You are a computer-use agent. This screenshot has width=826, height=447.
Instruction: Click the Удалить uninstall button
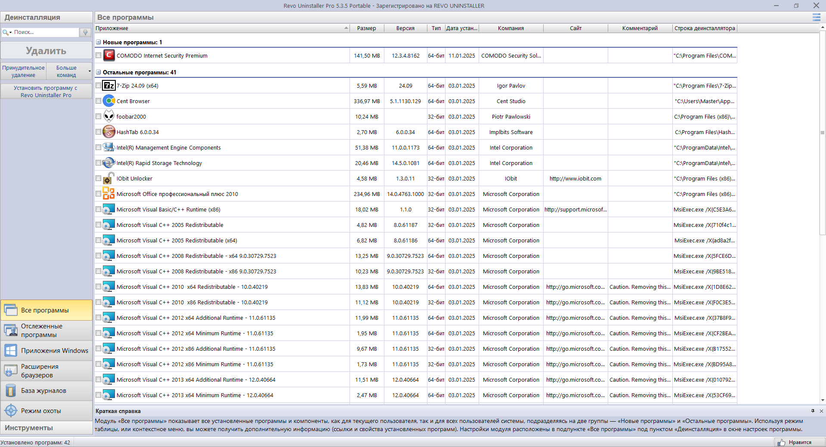click(46, 51)
